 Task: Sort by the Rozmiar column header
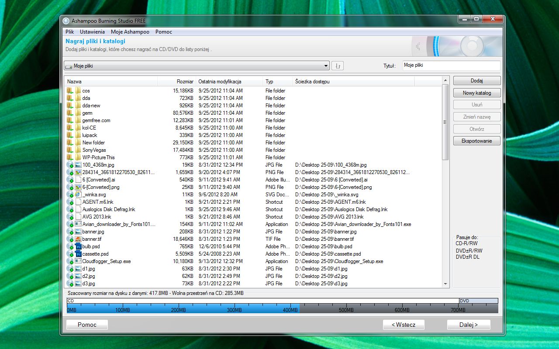coord(176,82)
